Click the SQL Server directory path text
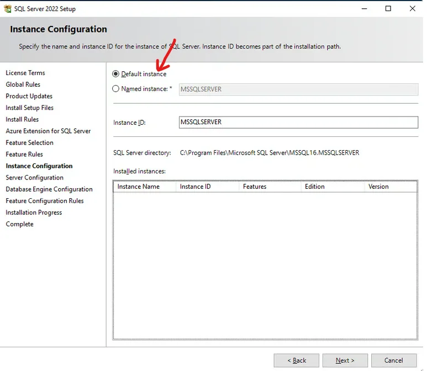 point(270,153)
